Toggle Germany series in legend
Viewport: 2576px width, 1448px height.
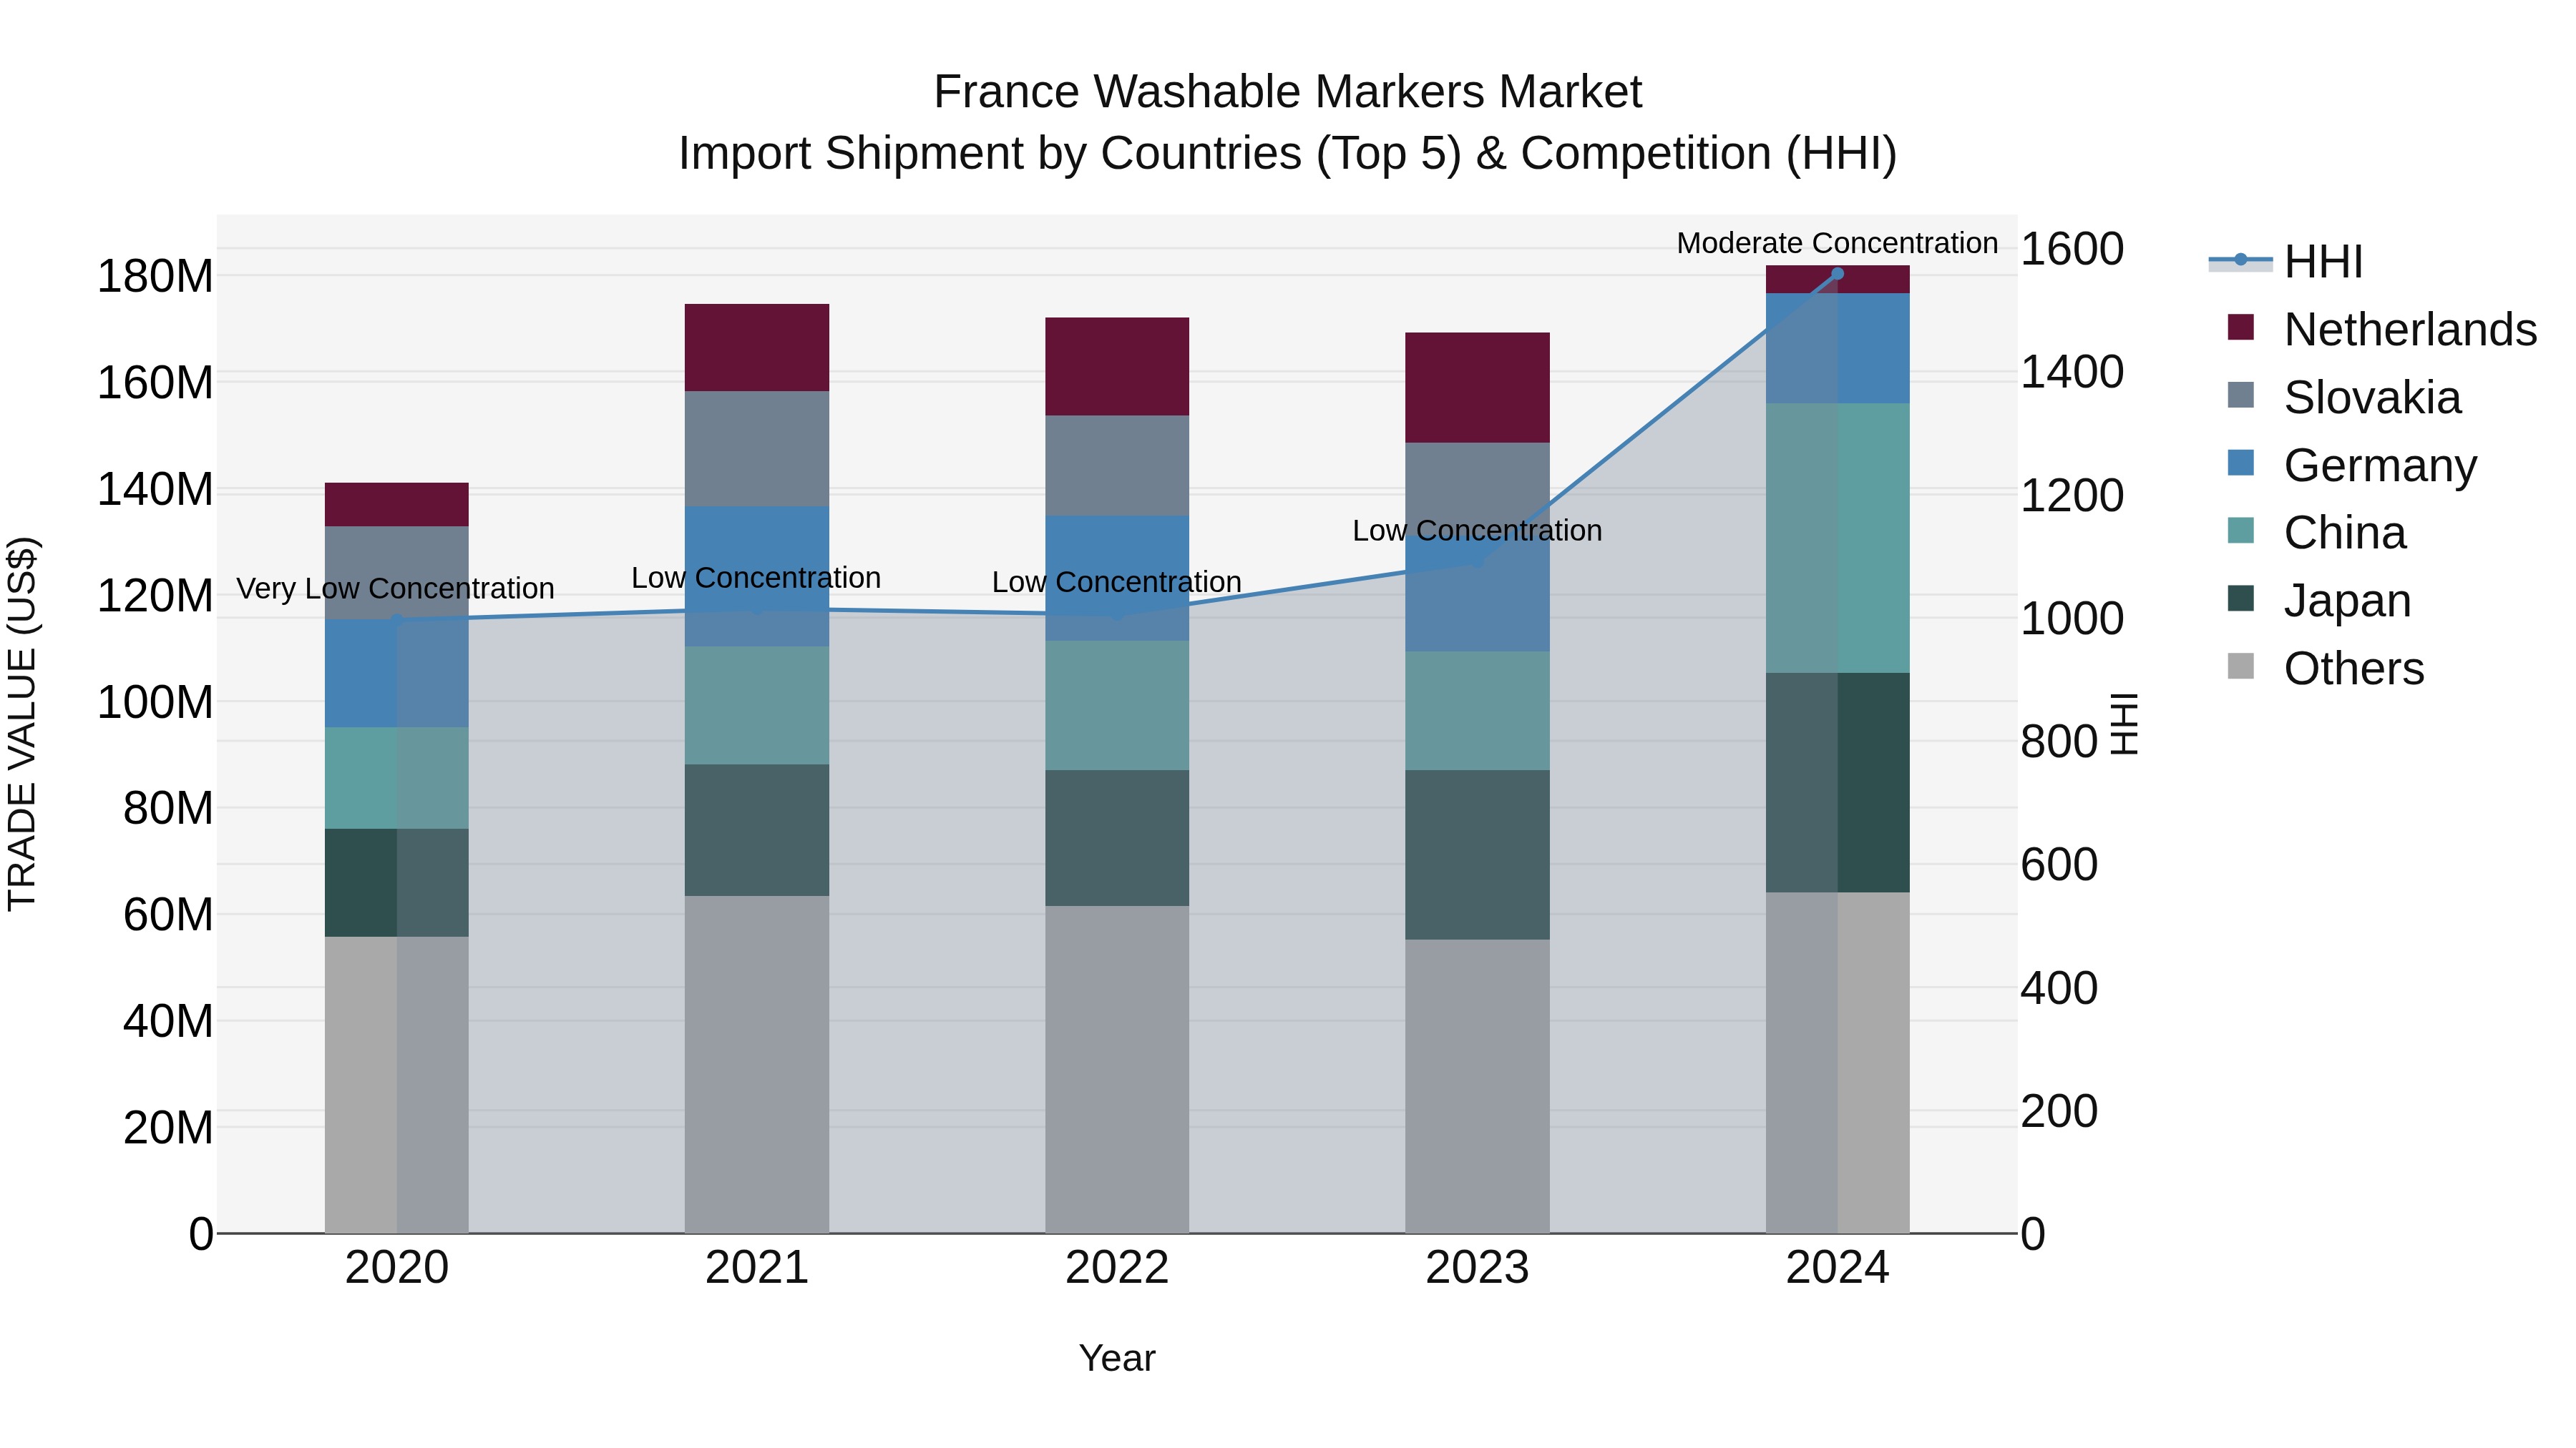[2352, 465]
